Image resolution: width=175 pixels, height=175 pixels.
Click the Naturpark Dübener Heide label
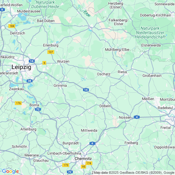[45, 4]
